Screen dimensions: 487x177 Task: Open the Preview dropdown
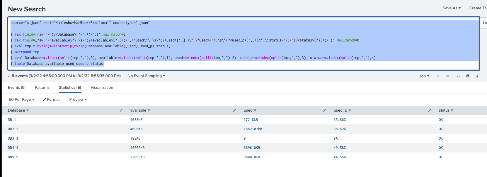78,100
